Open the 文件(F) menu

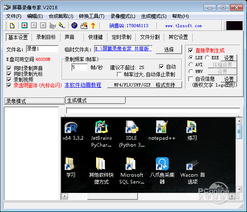tap(14, 16)
